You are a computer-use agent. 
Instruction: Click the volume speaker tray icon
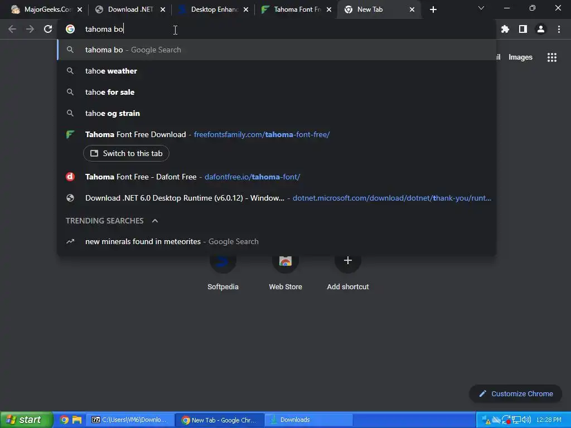(x=526, y=420)
